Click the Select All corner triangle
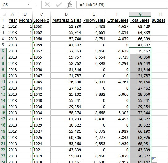168x163 pixels. pyautogui.click(x=5, y=14)
